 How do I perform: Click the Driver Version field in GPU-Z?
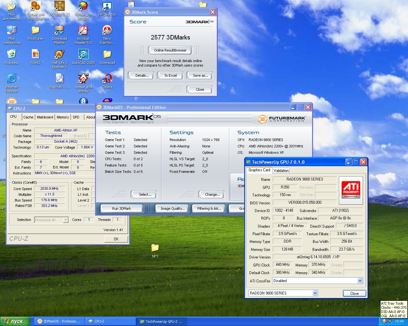[x=318, y=257]
